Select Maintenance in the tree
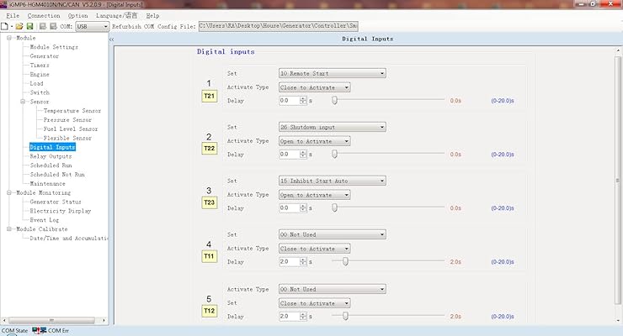Image resolution: width=623 pixels, height=336 pixels. coord(47,184)
